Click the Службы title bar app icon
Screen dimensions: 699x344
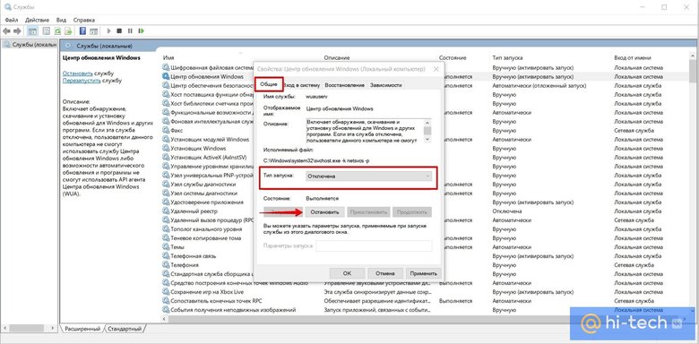tap(8, 7)
